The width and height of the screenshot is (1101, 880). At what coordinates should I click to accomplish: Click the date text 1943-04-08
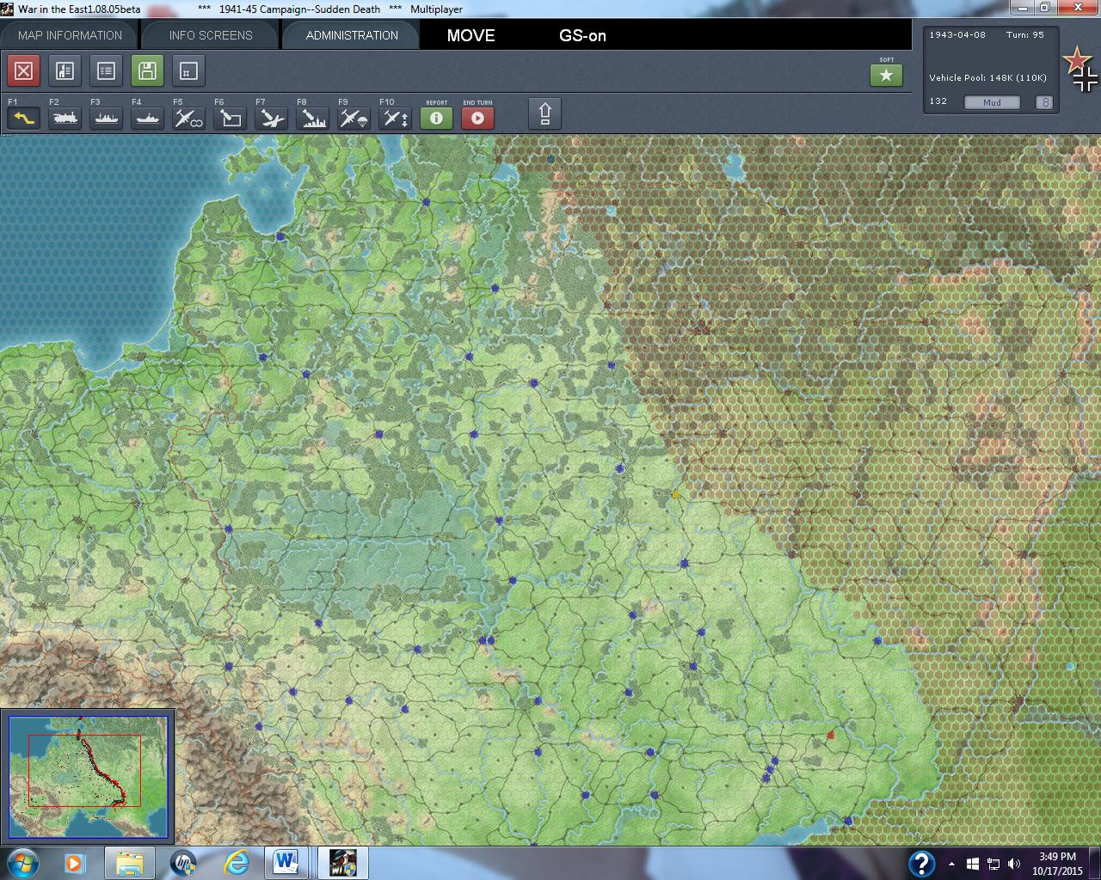pos(957,35)
